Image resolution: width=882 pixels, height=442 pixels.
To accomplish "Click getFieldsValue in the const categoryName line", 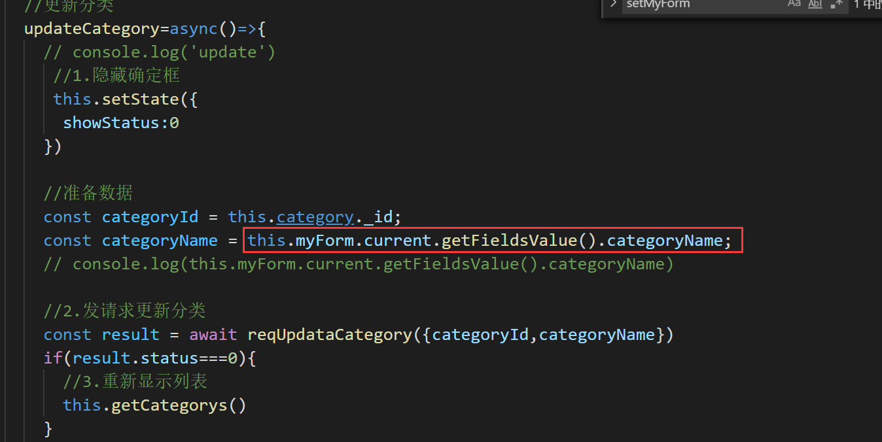I will coord(510,240).
